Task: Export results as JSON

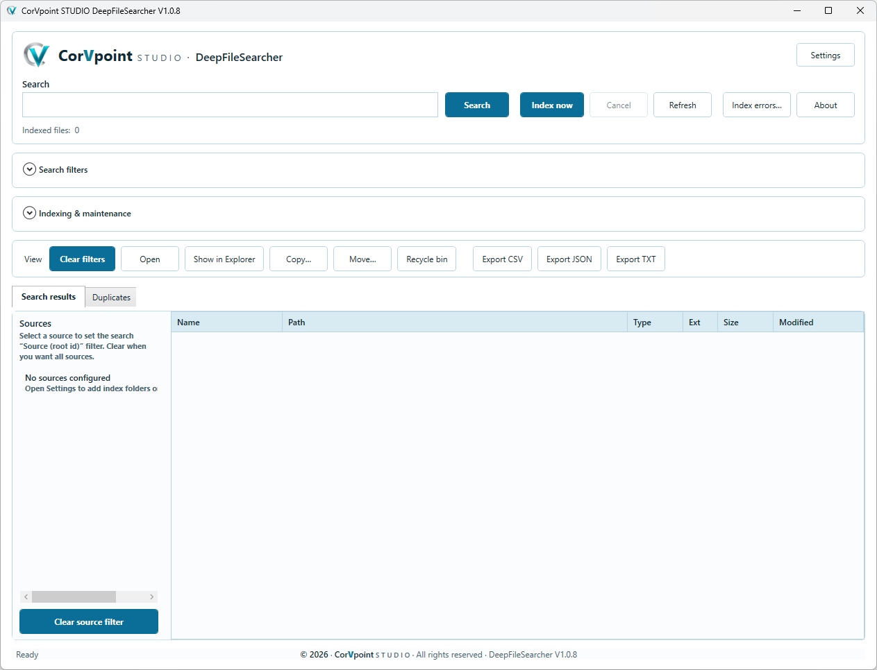Action: coord(569,259)
